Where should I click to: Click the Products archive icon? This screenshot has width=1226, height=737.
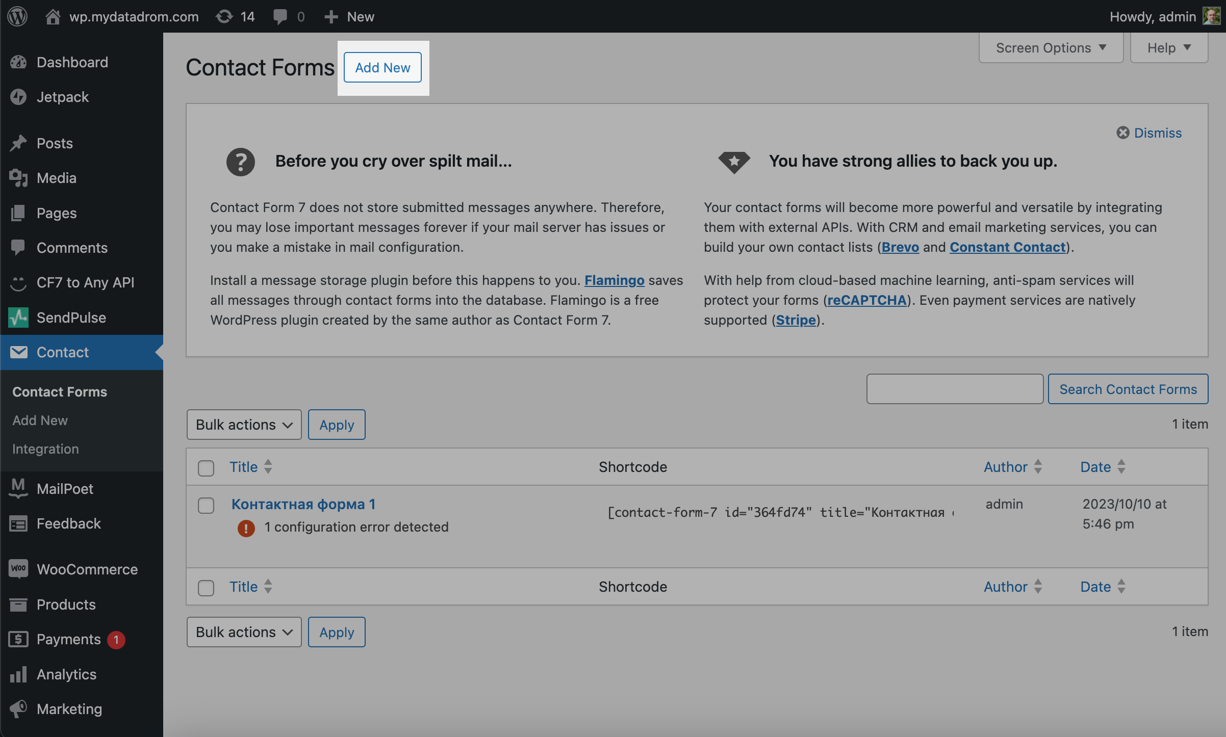18,604
